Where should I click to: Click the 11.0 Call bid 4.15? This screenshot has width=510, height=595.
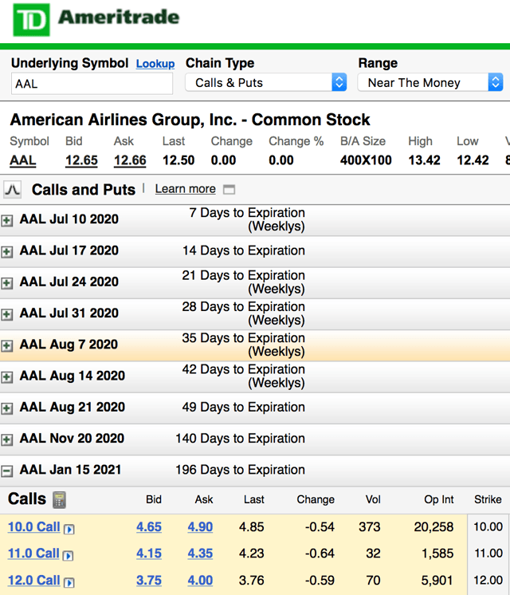149,554
